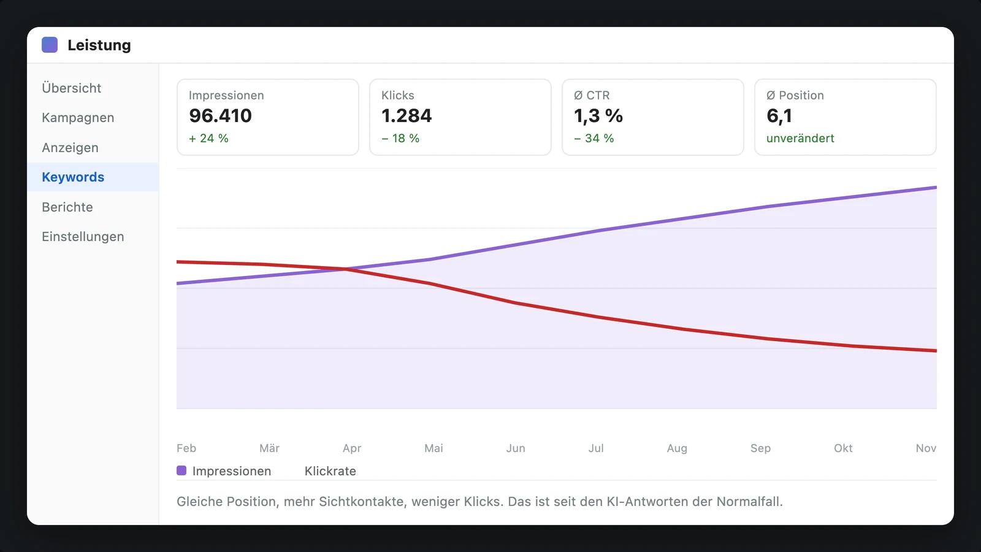This screenshot has width=981, height=552.
Task: Click the Jun month axis label
Action: 516,448
